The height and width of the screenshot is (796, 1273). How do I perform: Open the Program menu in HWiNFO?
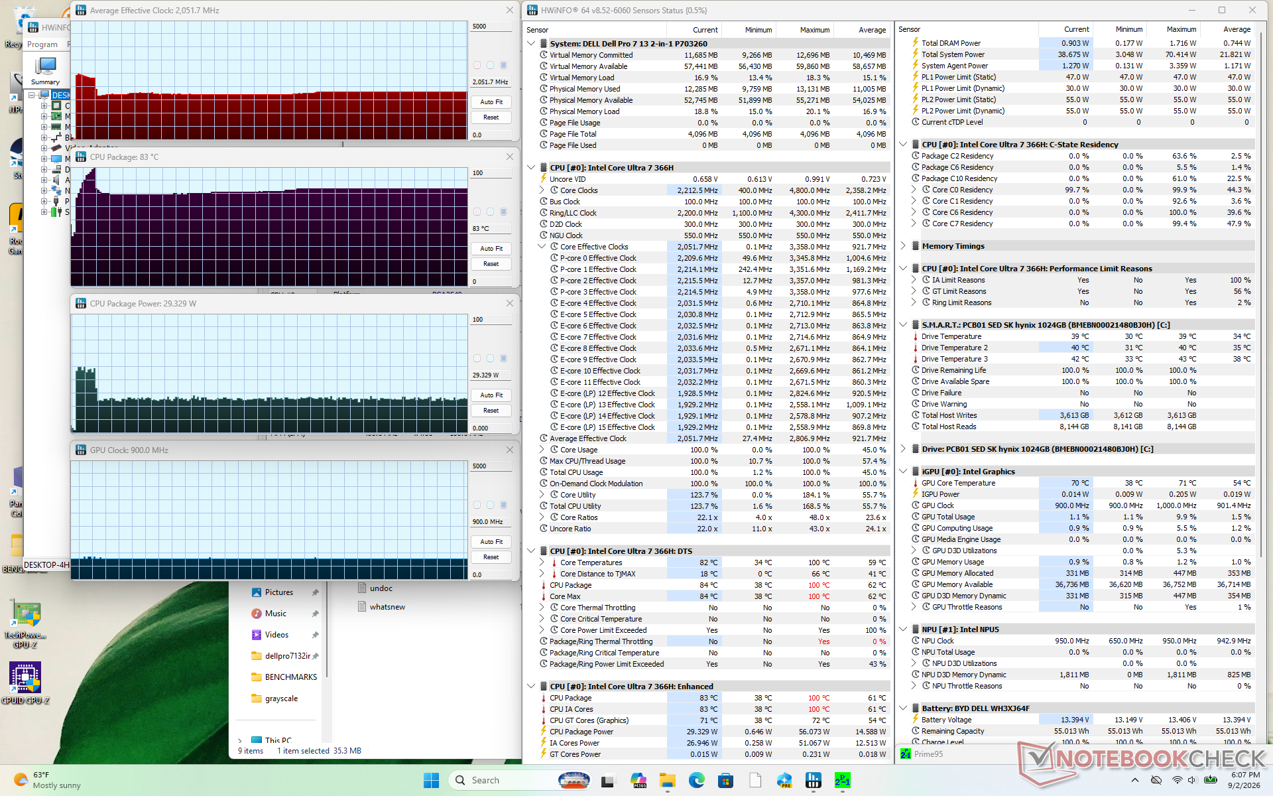42,44
